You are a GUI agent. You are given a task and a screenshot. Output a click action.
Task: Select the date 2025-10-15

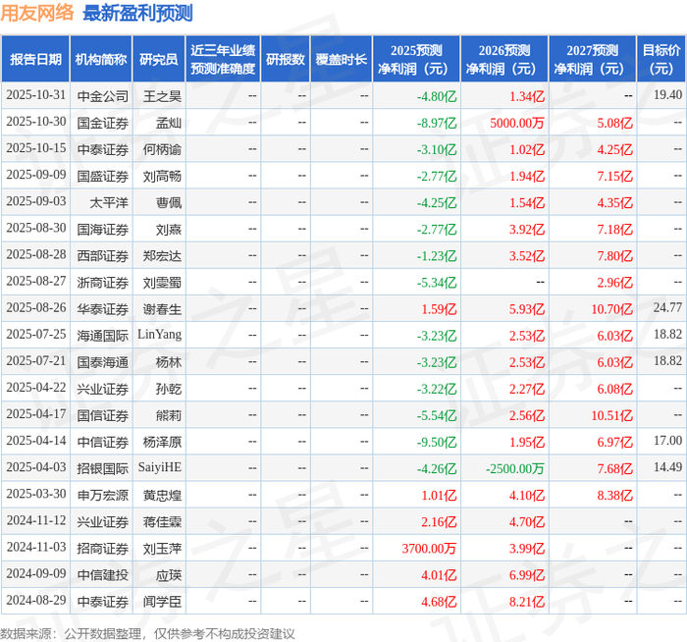[36, 148]
